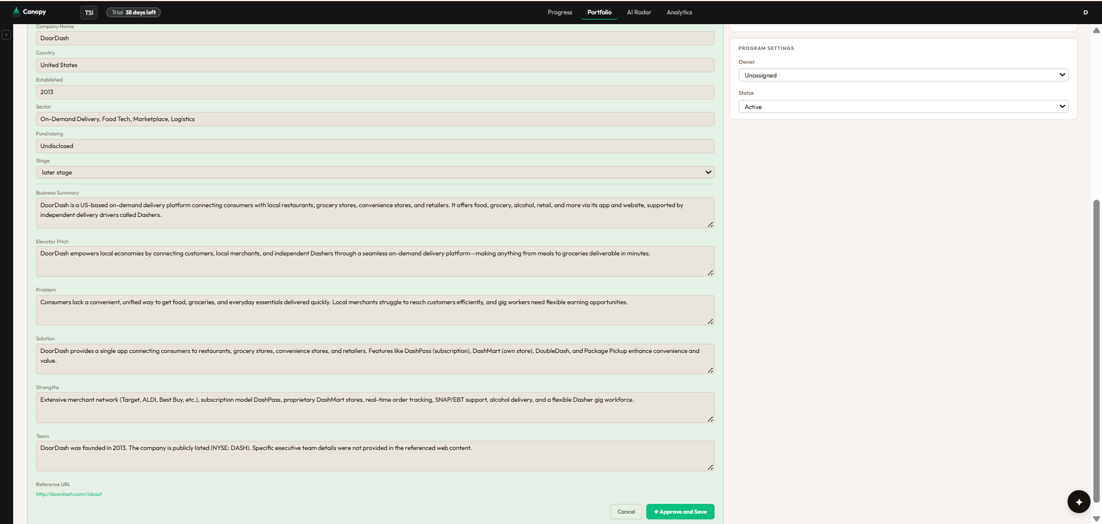
Task: Click the PROGRAM SETTINGS heading
Action: [x=766, y=48]
